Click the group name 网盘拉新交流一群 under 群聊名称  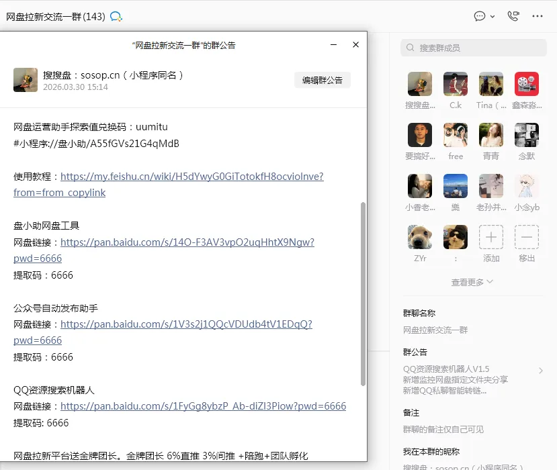[435, 330]
